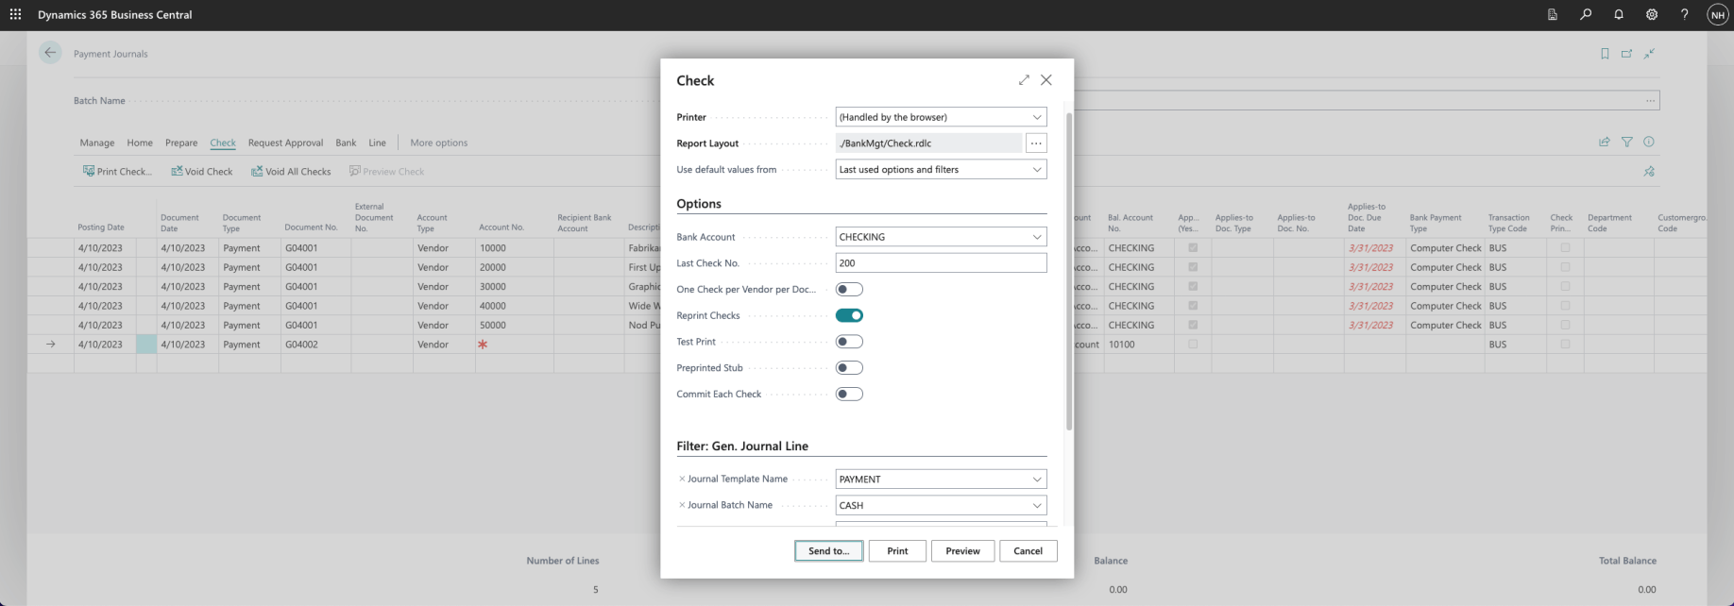Viewport: 1734px width, 606px height.
Task: Turn on the Preprinted Stub toggle
Action: point(849,368)
